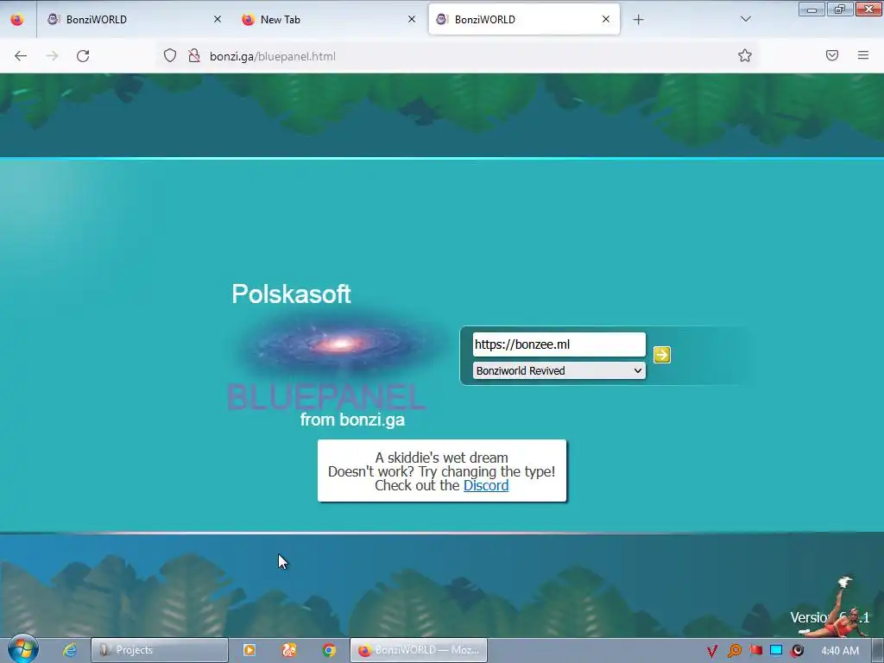The image size is (884, 663).
Task: Bookmark this page with the star
Action: pos(745,55)
